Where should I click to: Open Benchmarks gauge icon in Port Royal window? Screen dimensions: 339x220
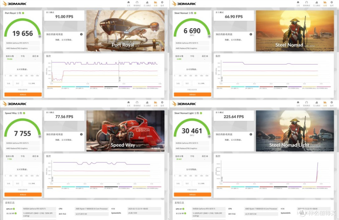(137, 3)
